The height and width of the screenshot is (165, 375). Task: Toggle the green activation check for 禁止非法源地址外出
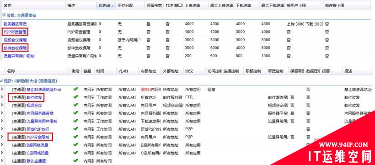(x=75, y=89)
